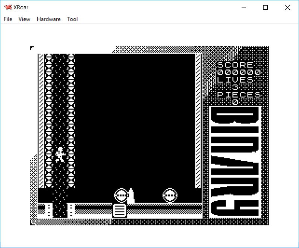Click the right round robot enemy
The image size is (299, 248).
pos(170,195)
